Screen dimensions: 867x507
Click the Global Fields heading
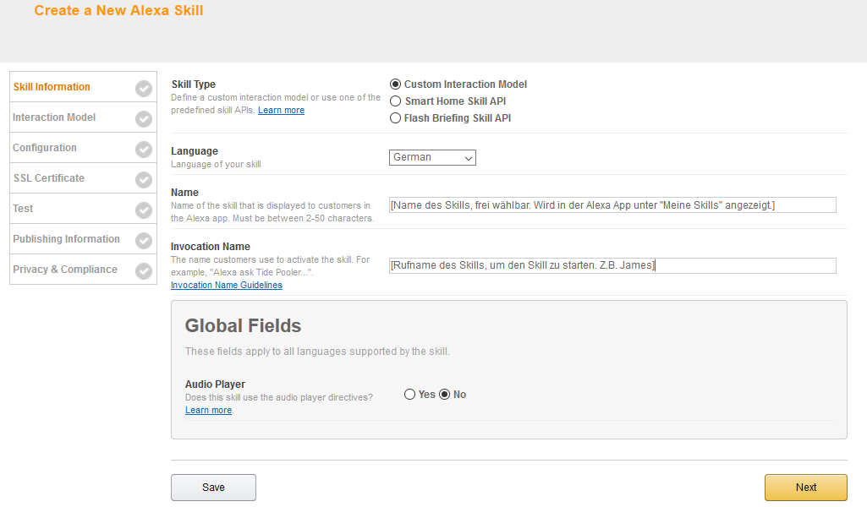[x=244, y=326]
